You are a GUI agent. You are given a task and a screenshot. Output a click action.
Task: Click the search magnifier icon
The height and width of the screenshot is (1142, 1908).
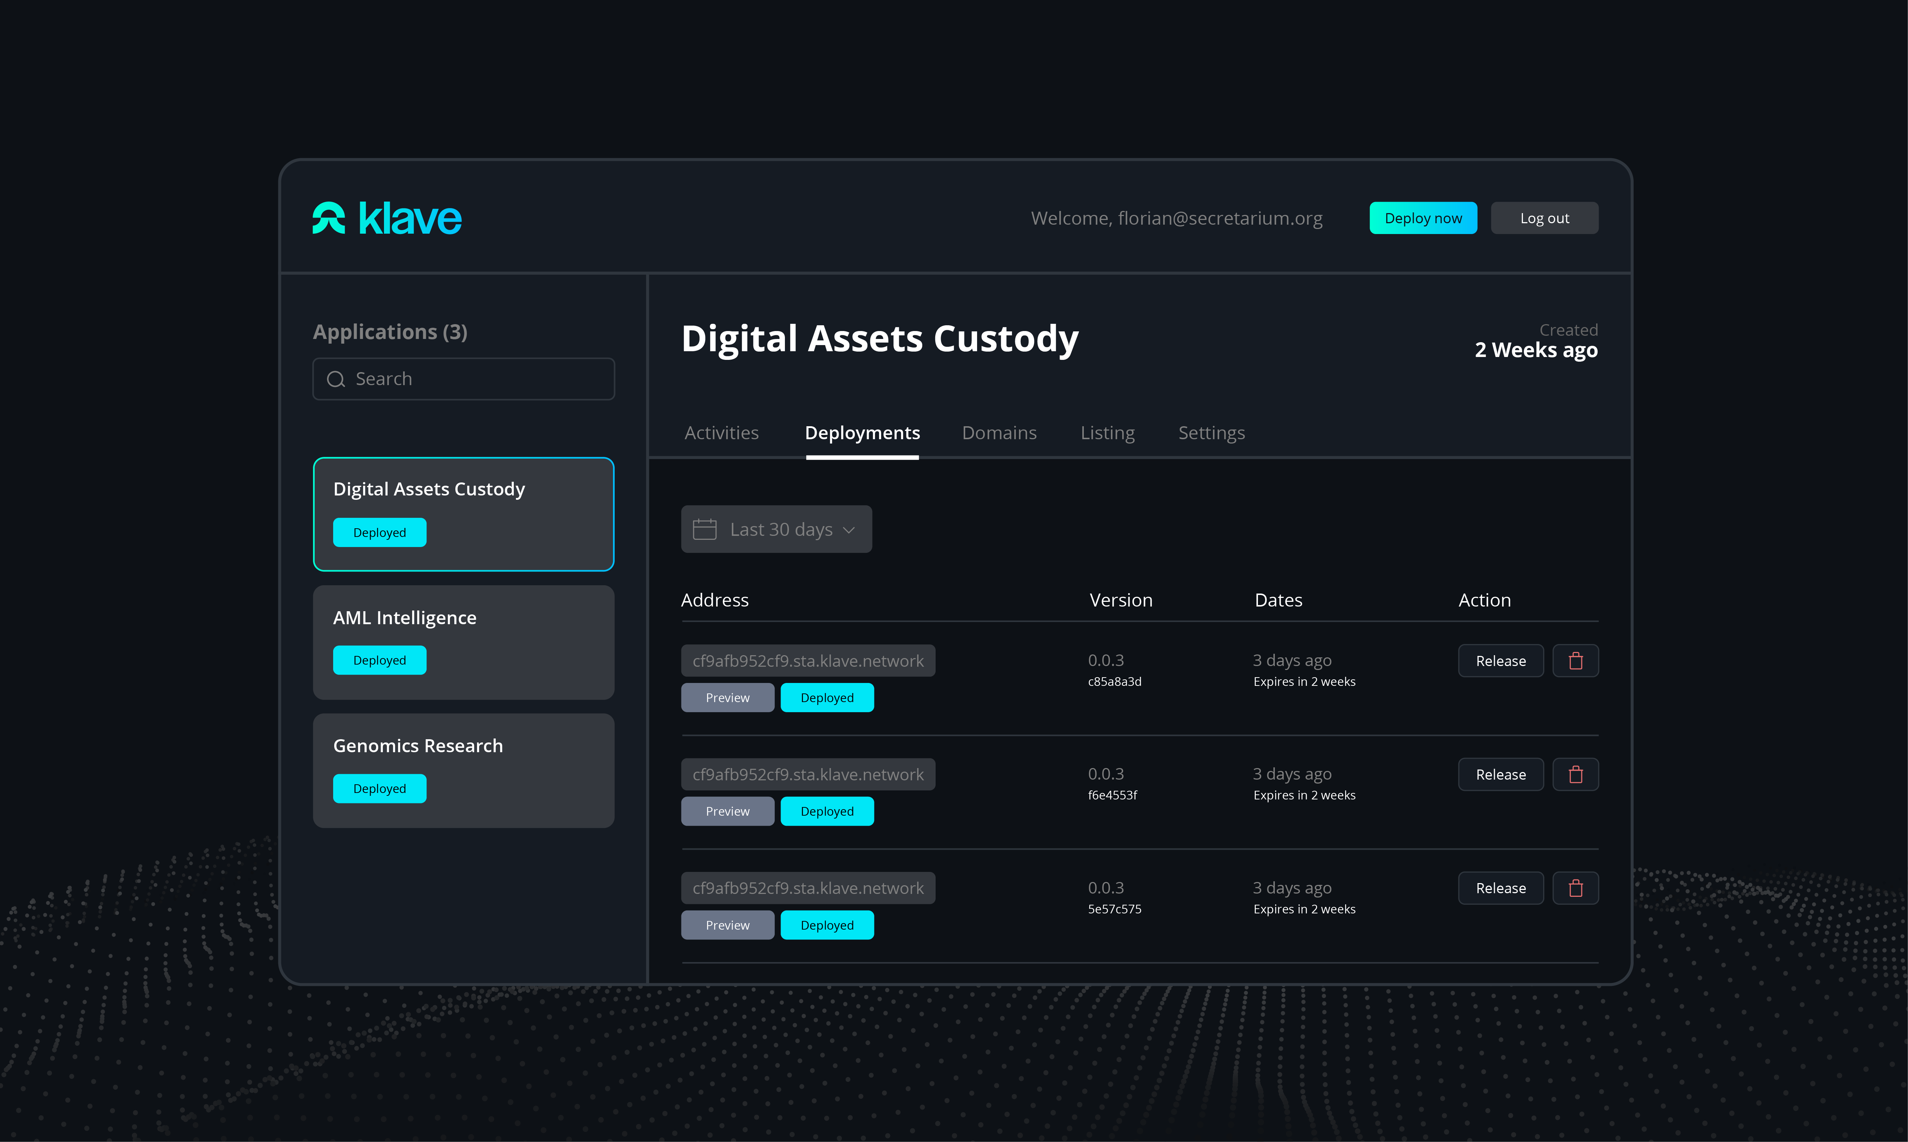336,379
